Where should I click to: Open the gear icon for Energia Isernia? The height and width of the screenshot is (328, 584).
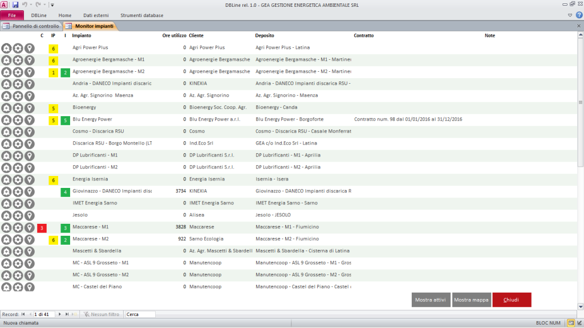pos(18,179)
